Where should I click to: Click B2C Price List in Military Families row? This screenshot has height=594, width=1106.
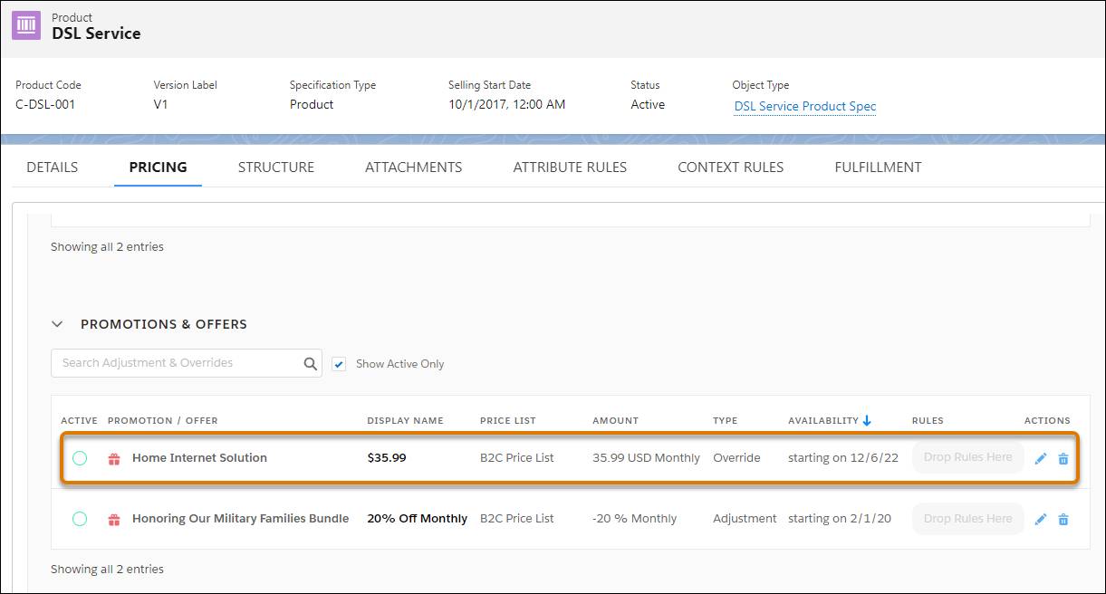pyautogui.click(x=516, y=519)
